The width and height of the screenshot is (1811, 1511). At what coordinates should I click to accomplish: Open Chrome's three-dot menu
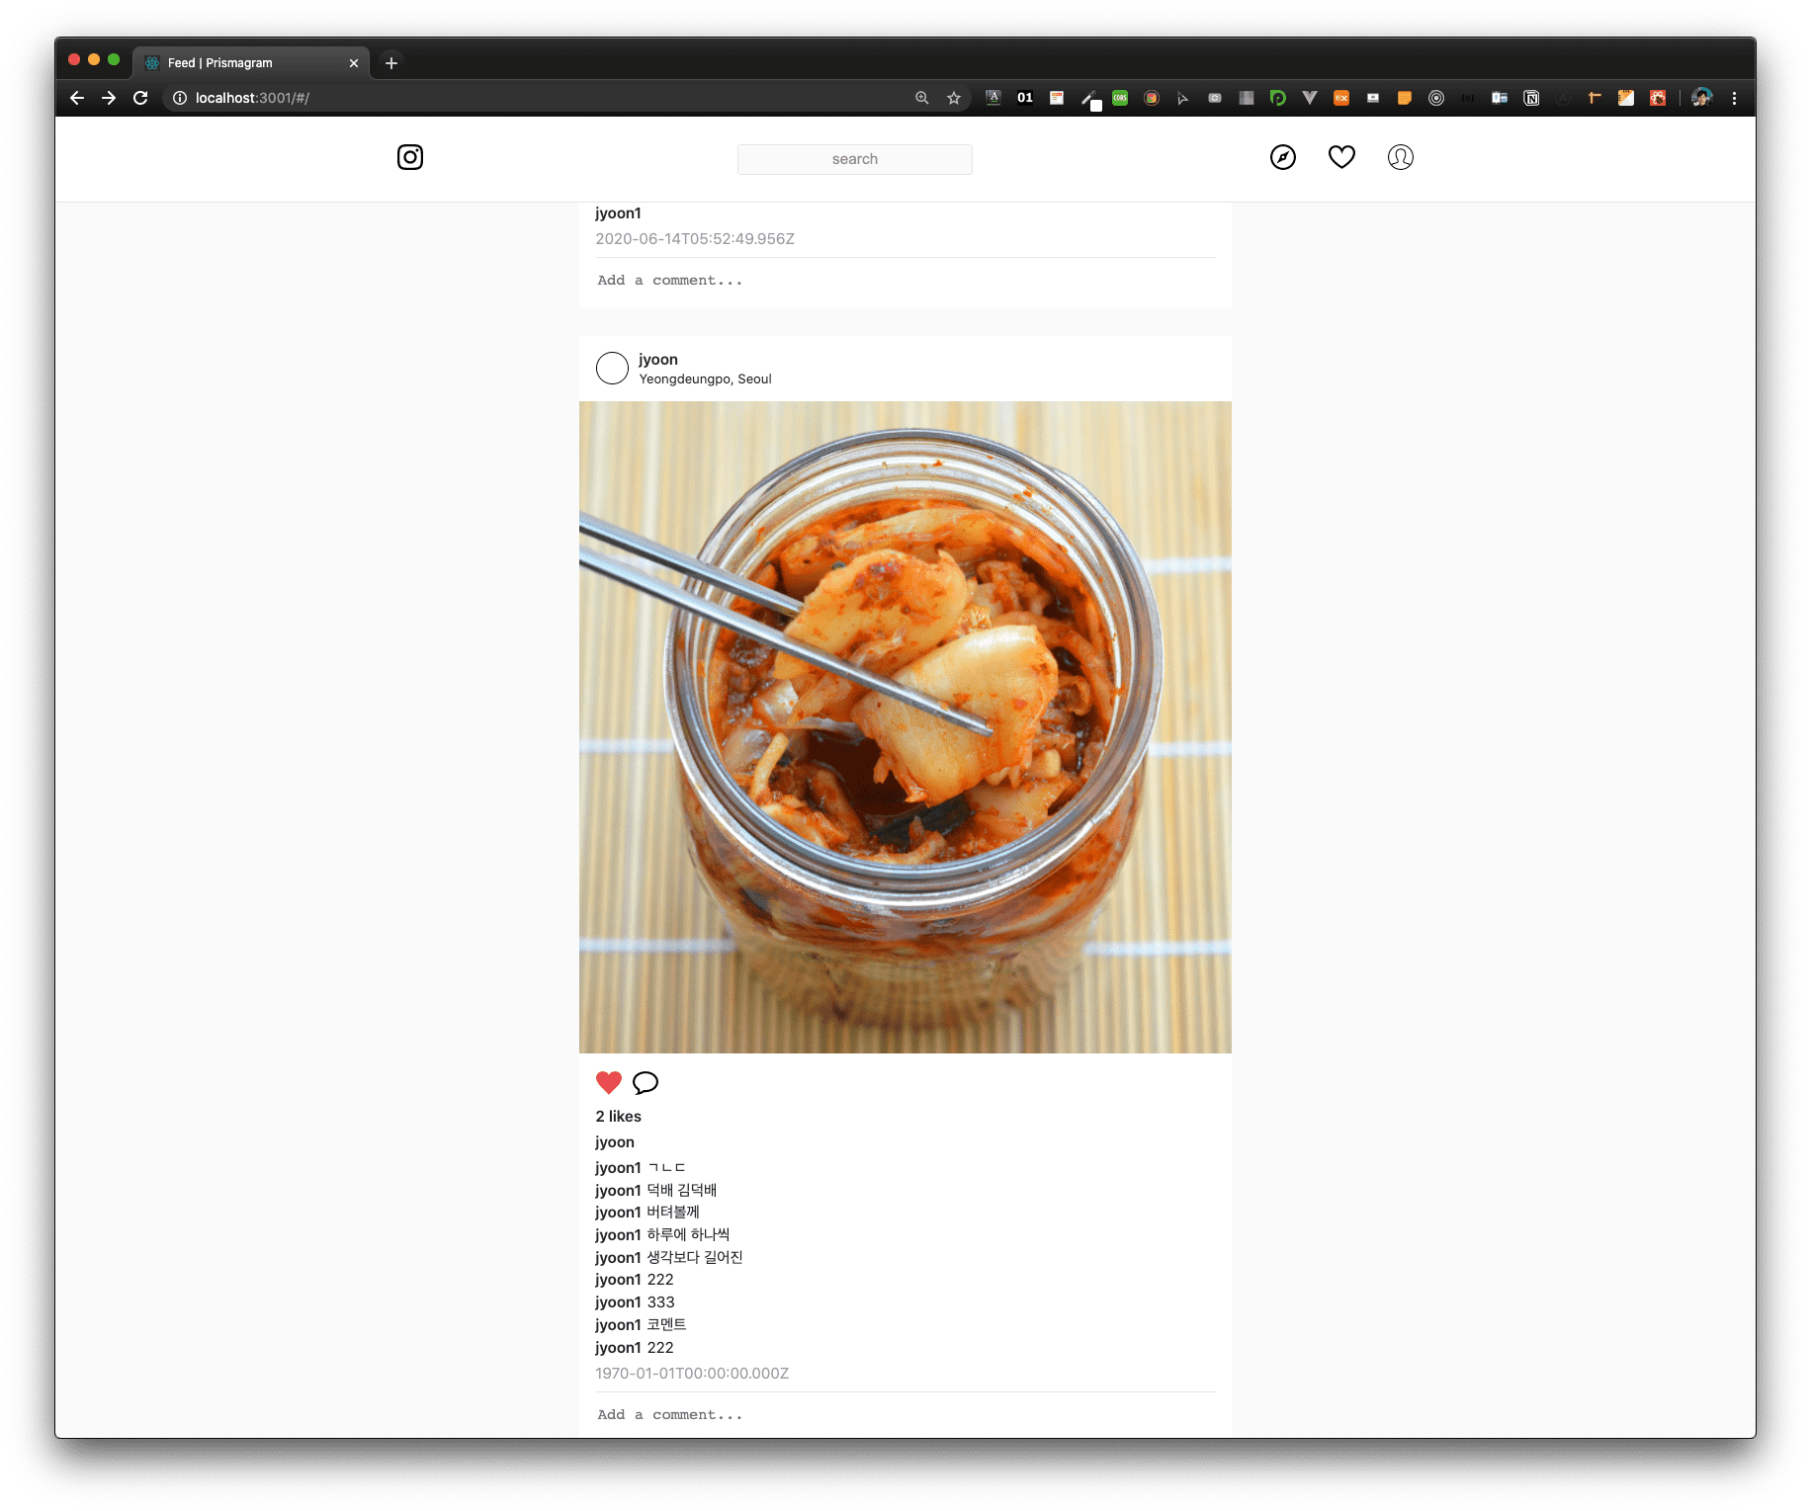pos(1734,98)
